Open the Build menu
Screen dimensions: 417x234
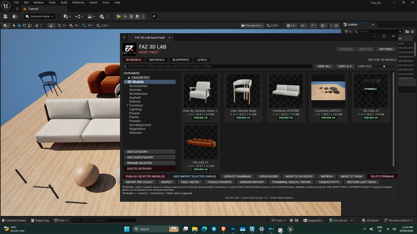point(64,3)
